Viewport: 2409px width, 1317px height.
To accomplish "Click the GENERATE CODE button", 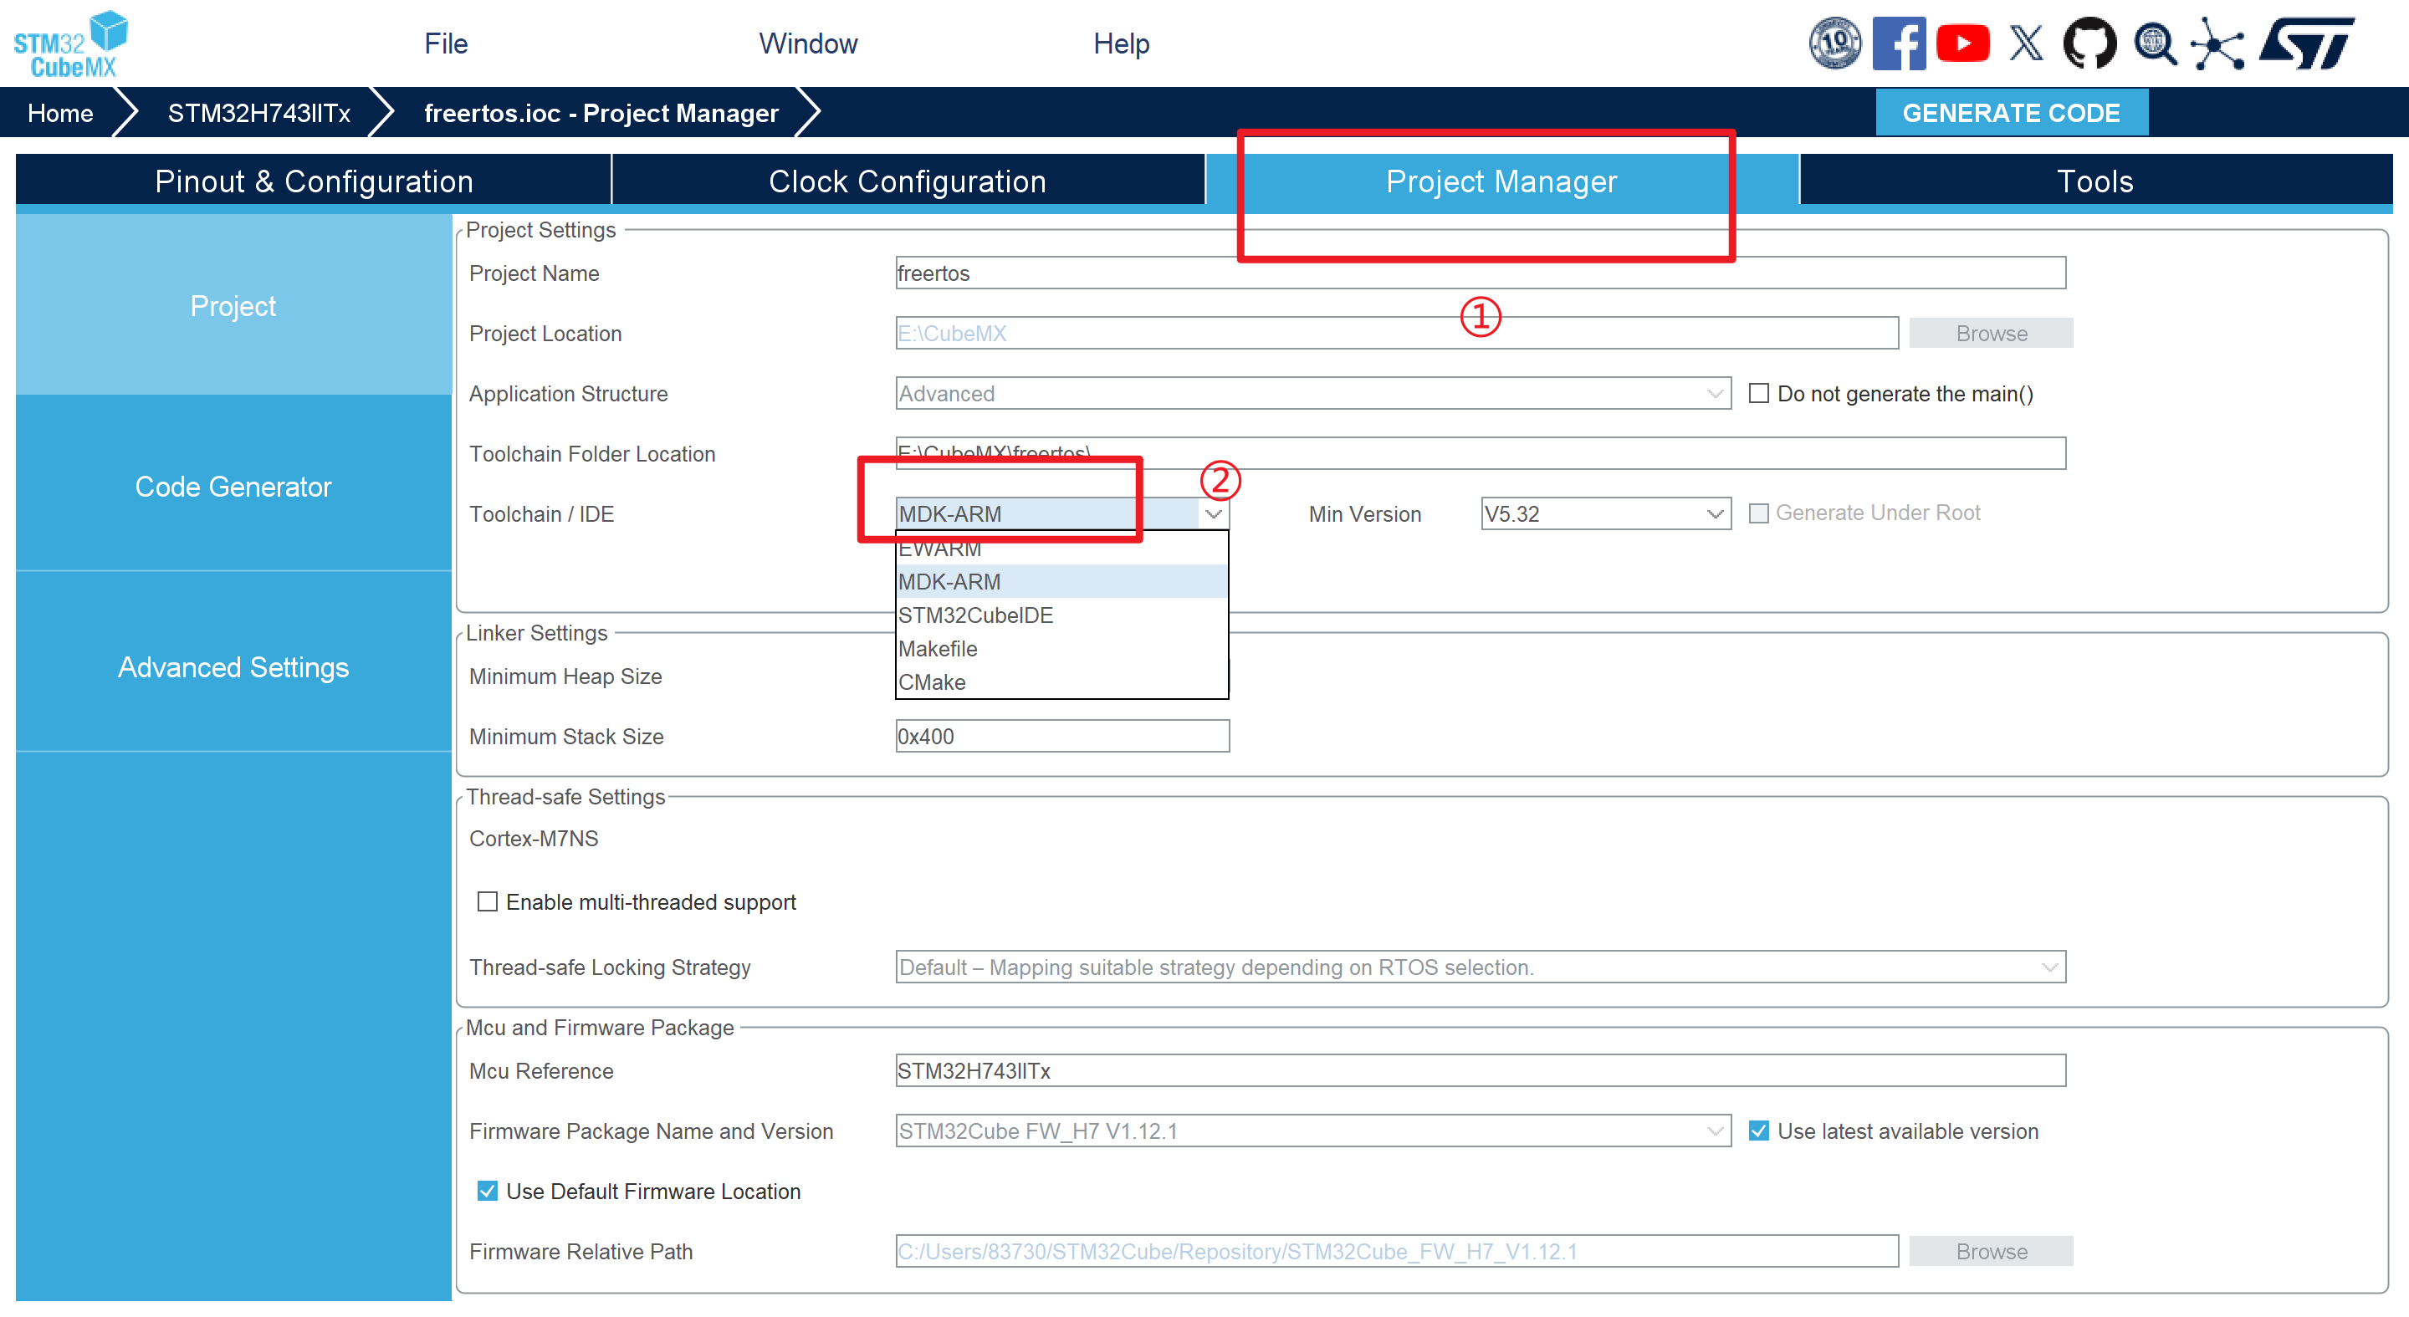I will 2011,113.
